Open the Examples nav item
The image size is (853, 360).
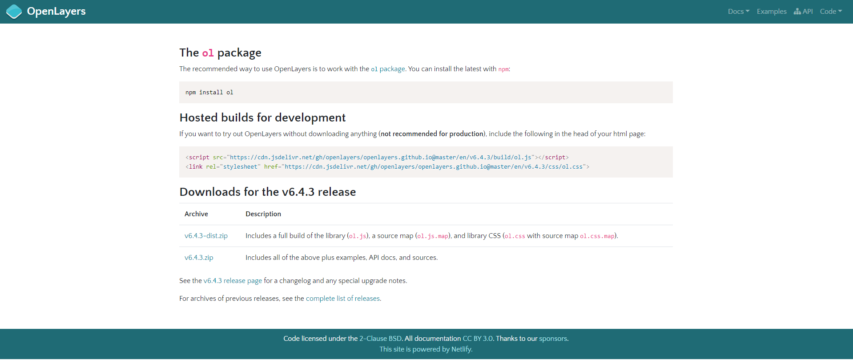pos(772,12)
